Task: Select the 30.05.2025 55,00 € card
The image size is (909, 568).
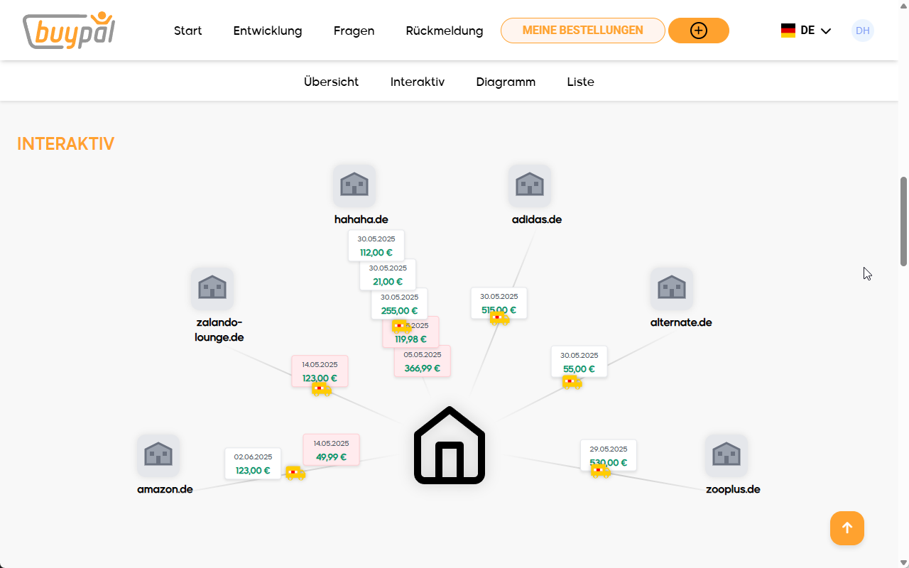Action: [x=579, y=362]
